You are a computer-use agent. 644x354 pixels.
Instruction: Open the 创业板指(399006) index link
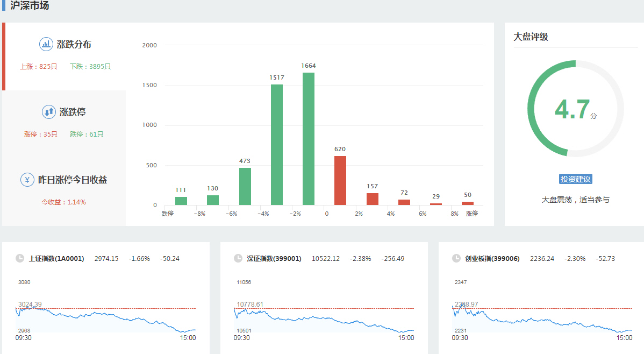pos(492,259)
